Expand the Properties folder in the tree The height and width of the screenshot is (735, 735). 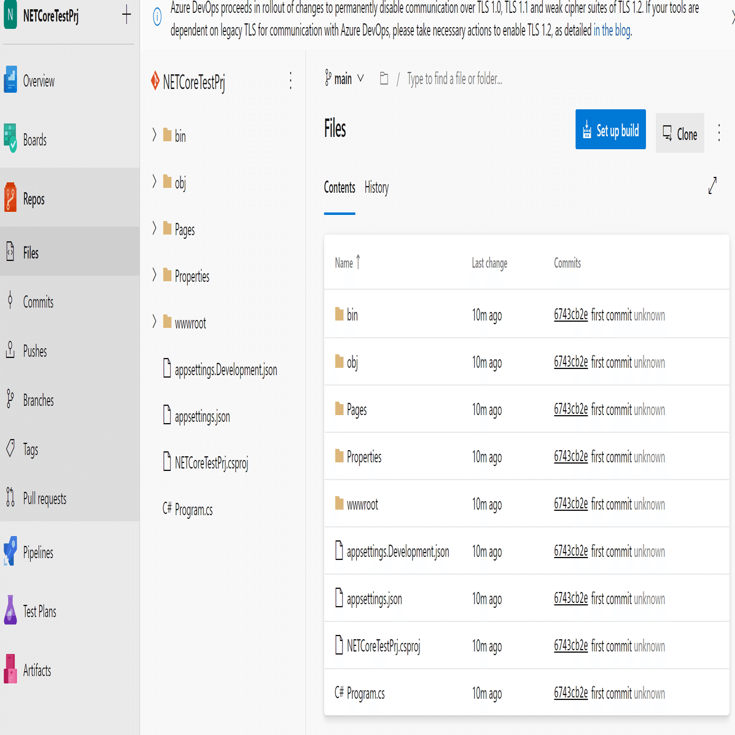pos(154,274)
